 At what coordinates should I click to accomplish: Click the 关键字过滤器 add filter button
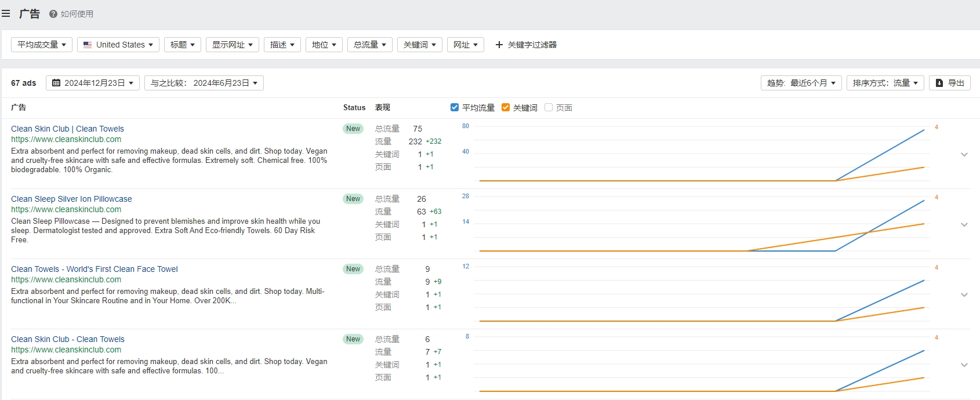tap(526, 45)
